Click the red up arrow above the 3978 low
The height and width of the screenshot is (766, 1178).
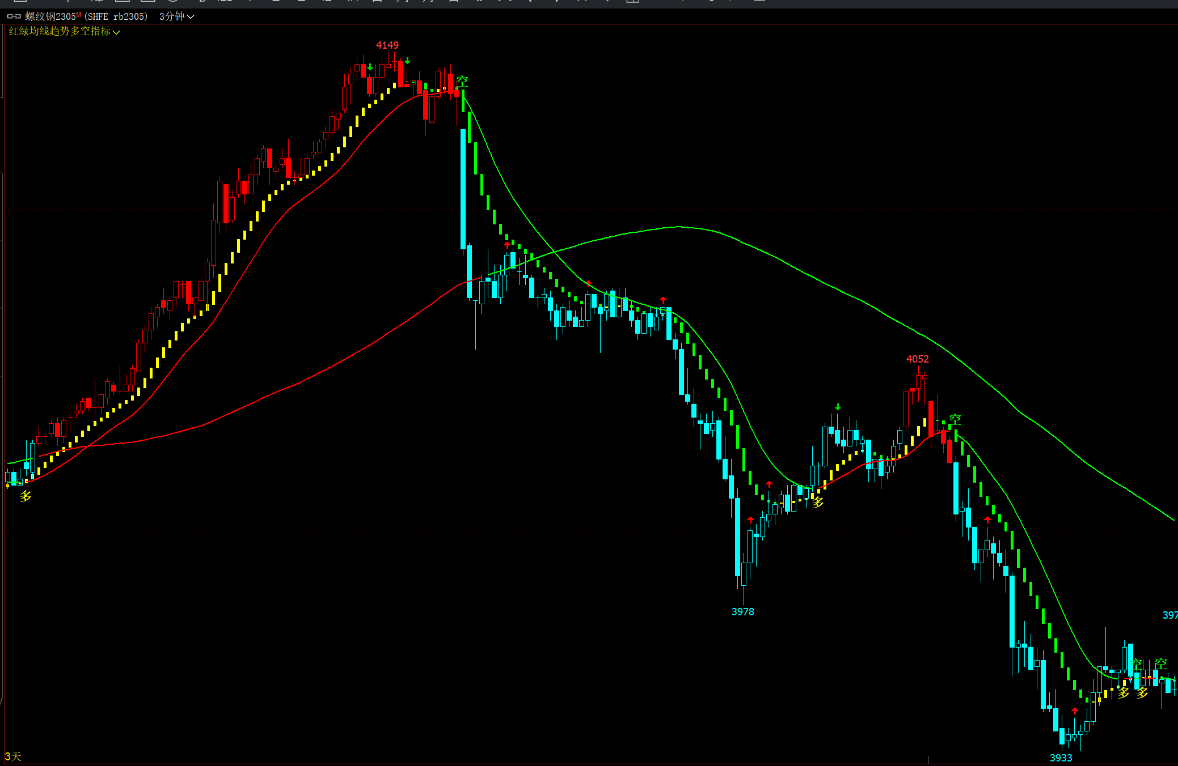[x=750, y=520]
